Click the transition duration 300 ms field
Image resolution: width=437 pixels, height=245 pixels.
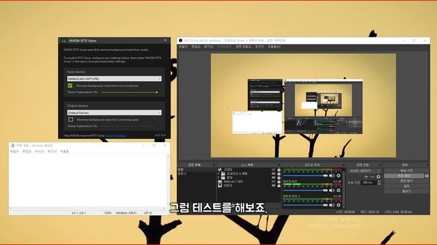coord(369,182)
